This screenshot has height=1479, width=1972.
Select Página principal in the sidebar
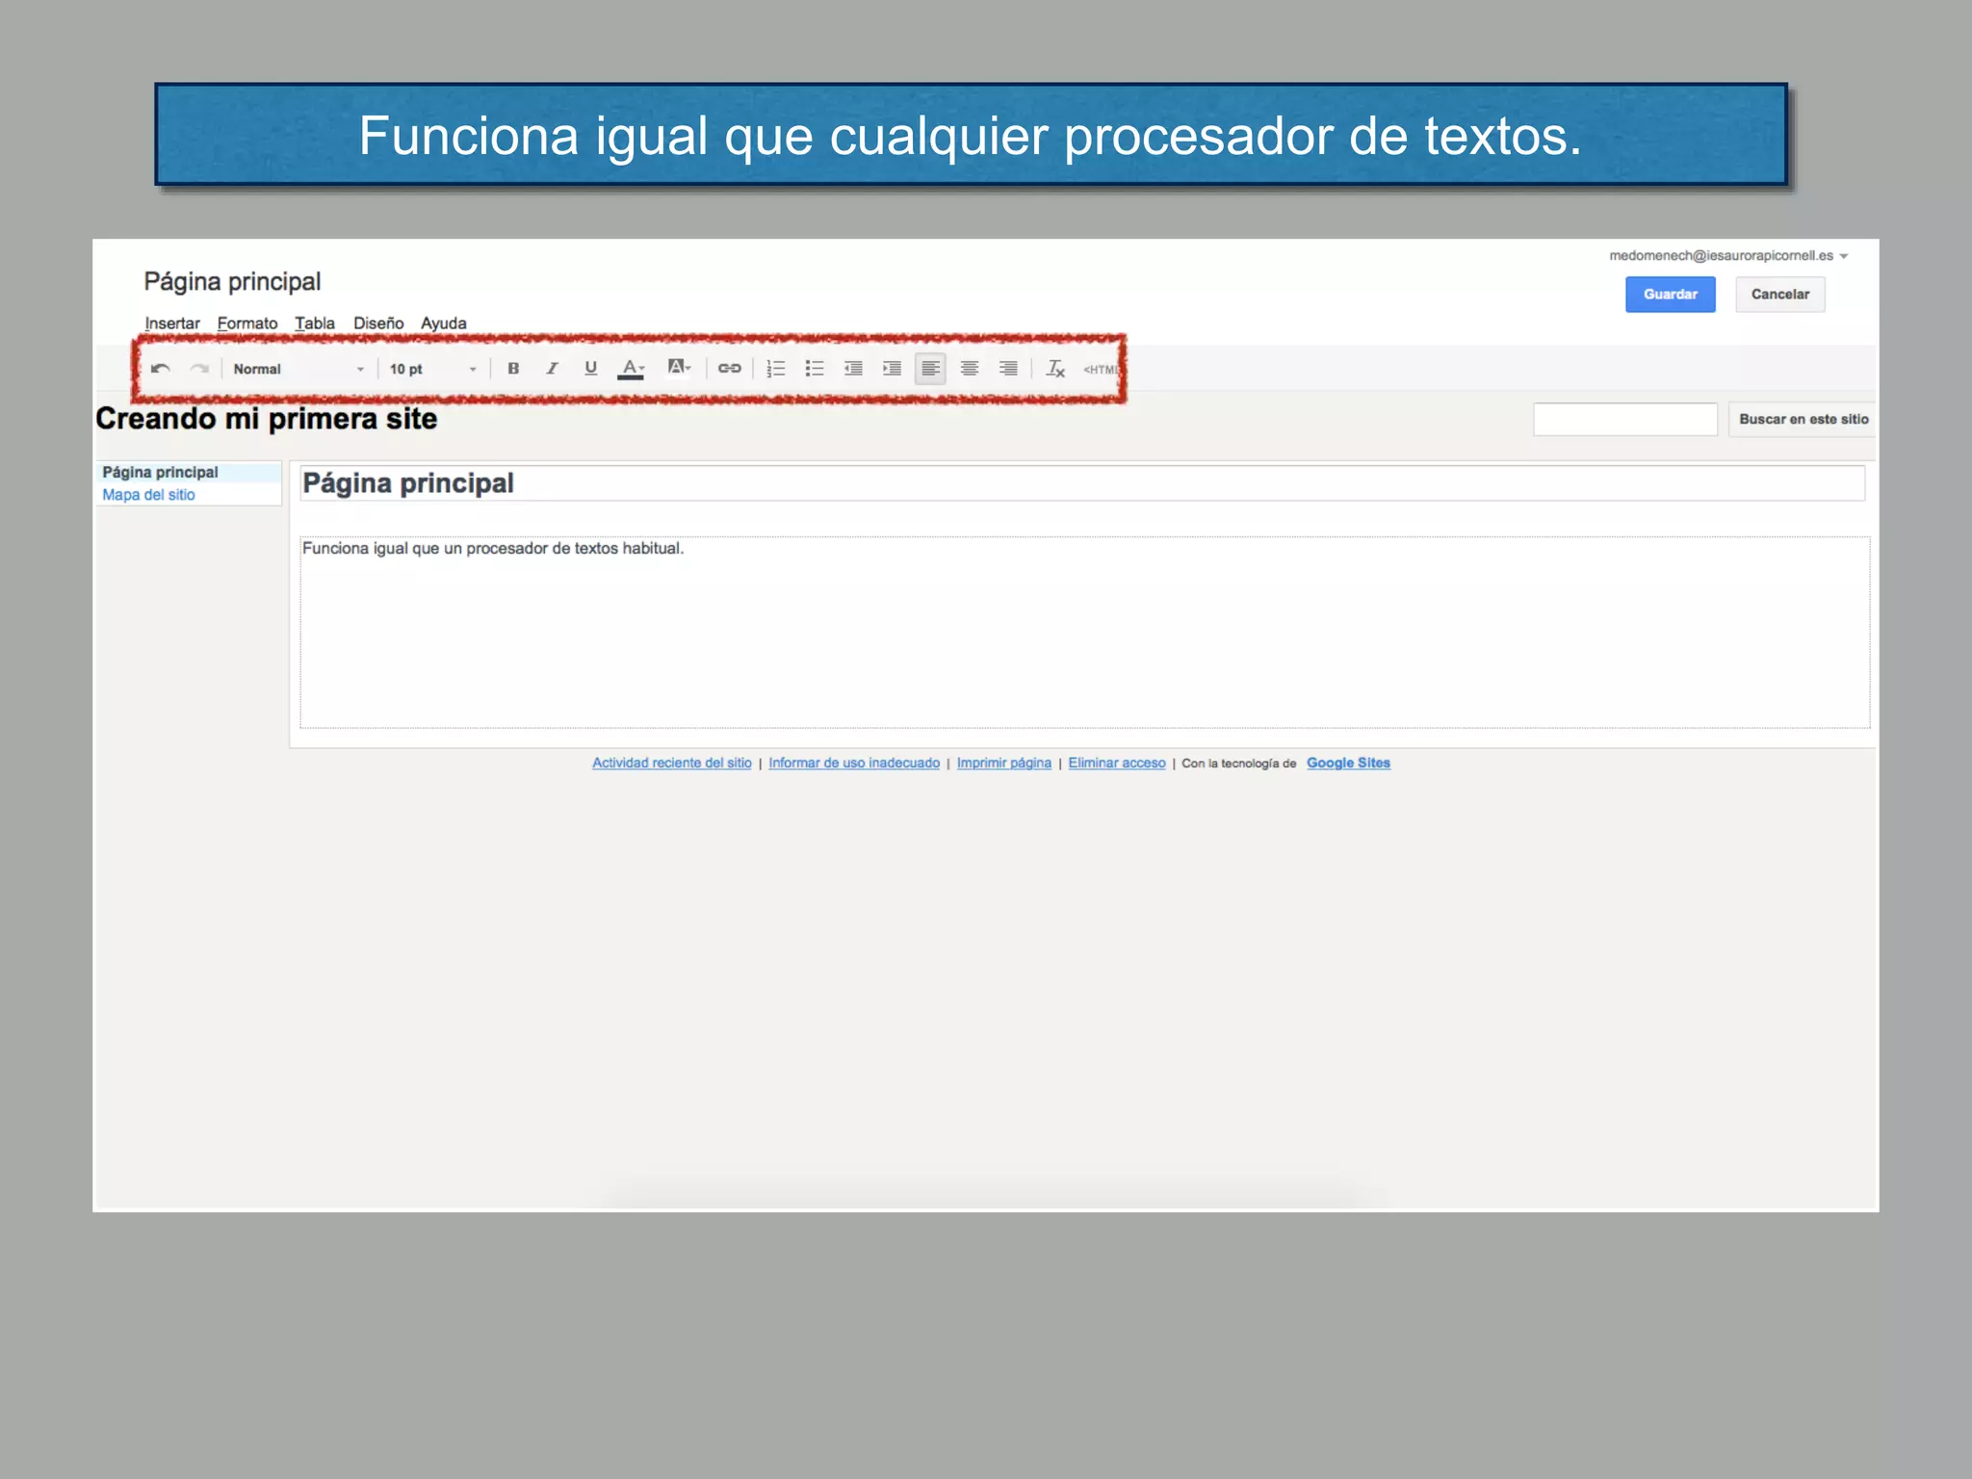click(161, 472)
